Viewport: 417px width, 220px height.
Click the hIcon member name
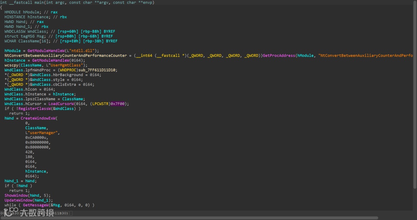tap(31, 89)
